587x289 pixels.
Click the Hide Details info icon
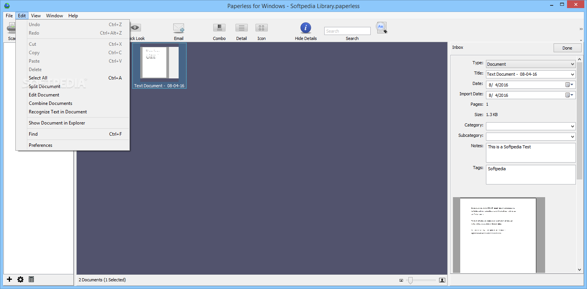pyautogui.click(x=306, y=28)
